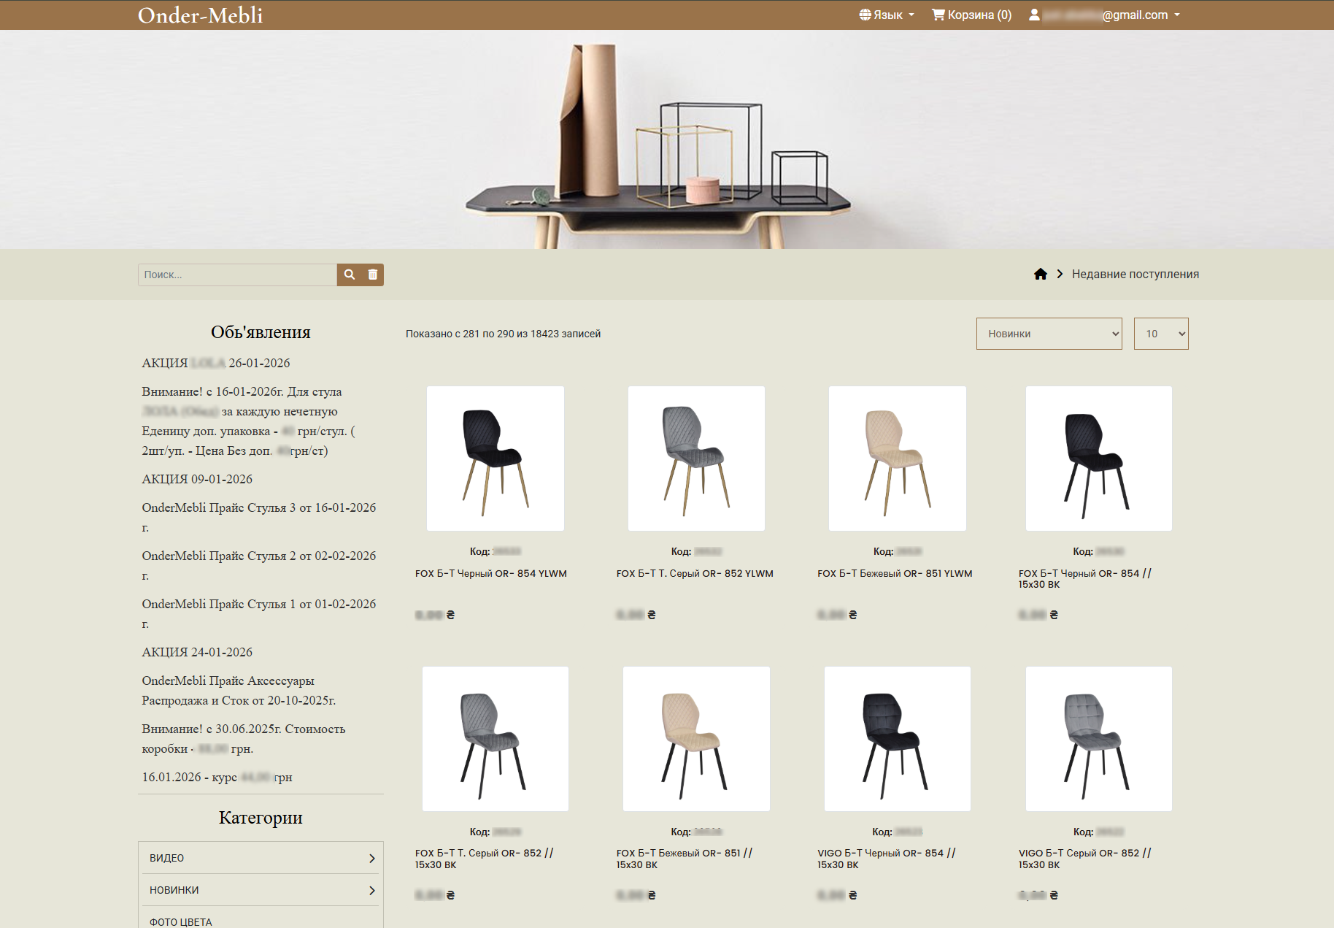Click in the Поиск search field

click(237, 275)
